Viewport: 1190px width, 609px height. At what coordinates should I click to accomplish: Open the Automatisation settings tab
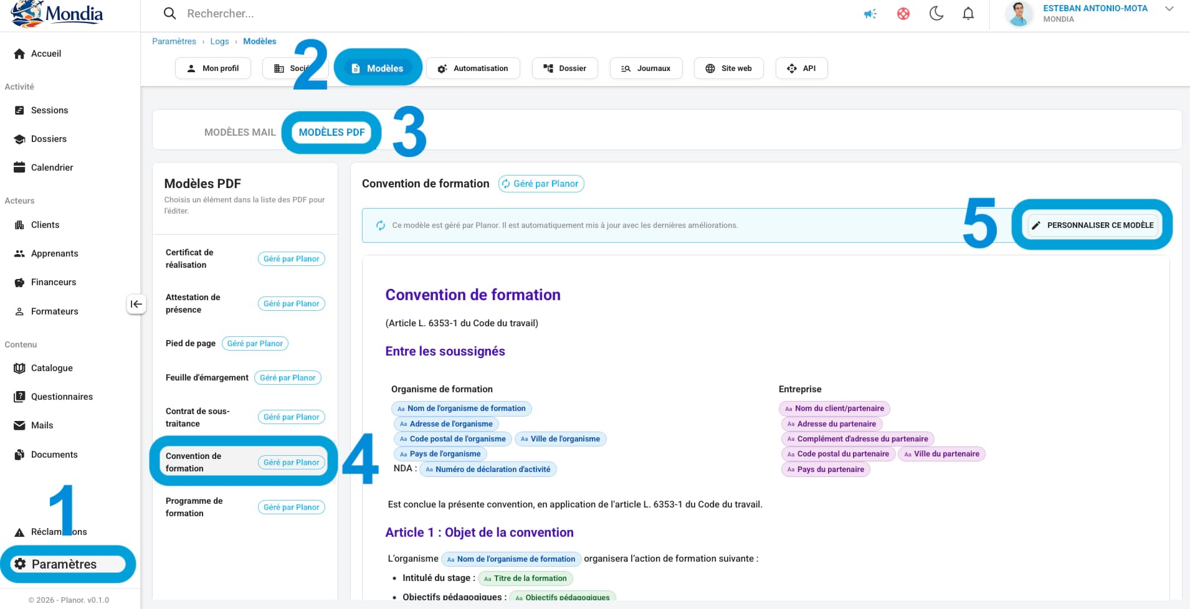click(x=474, y=68)
